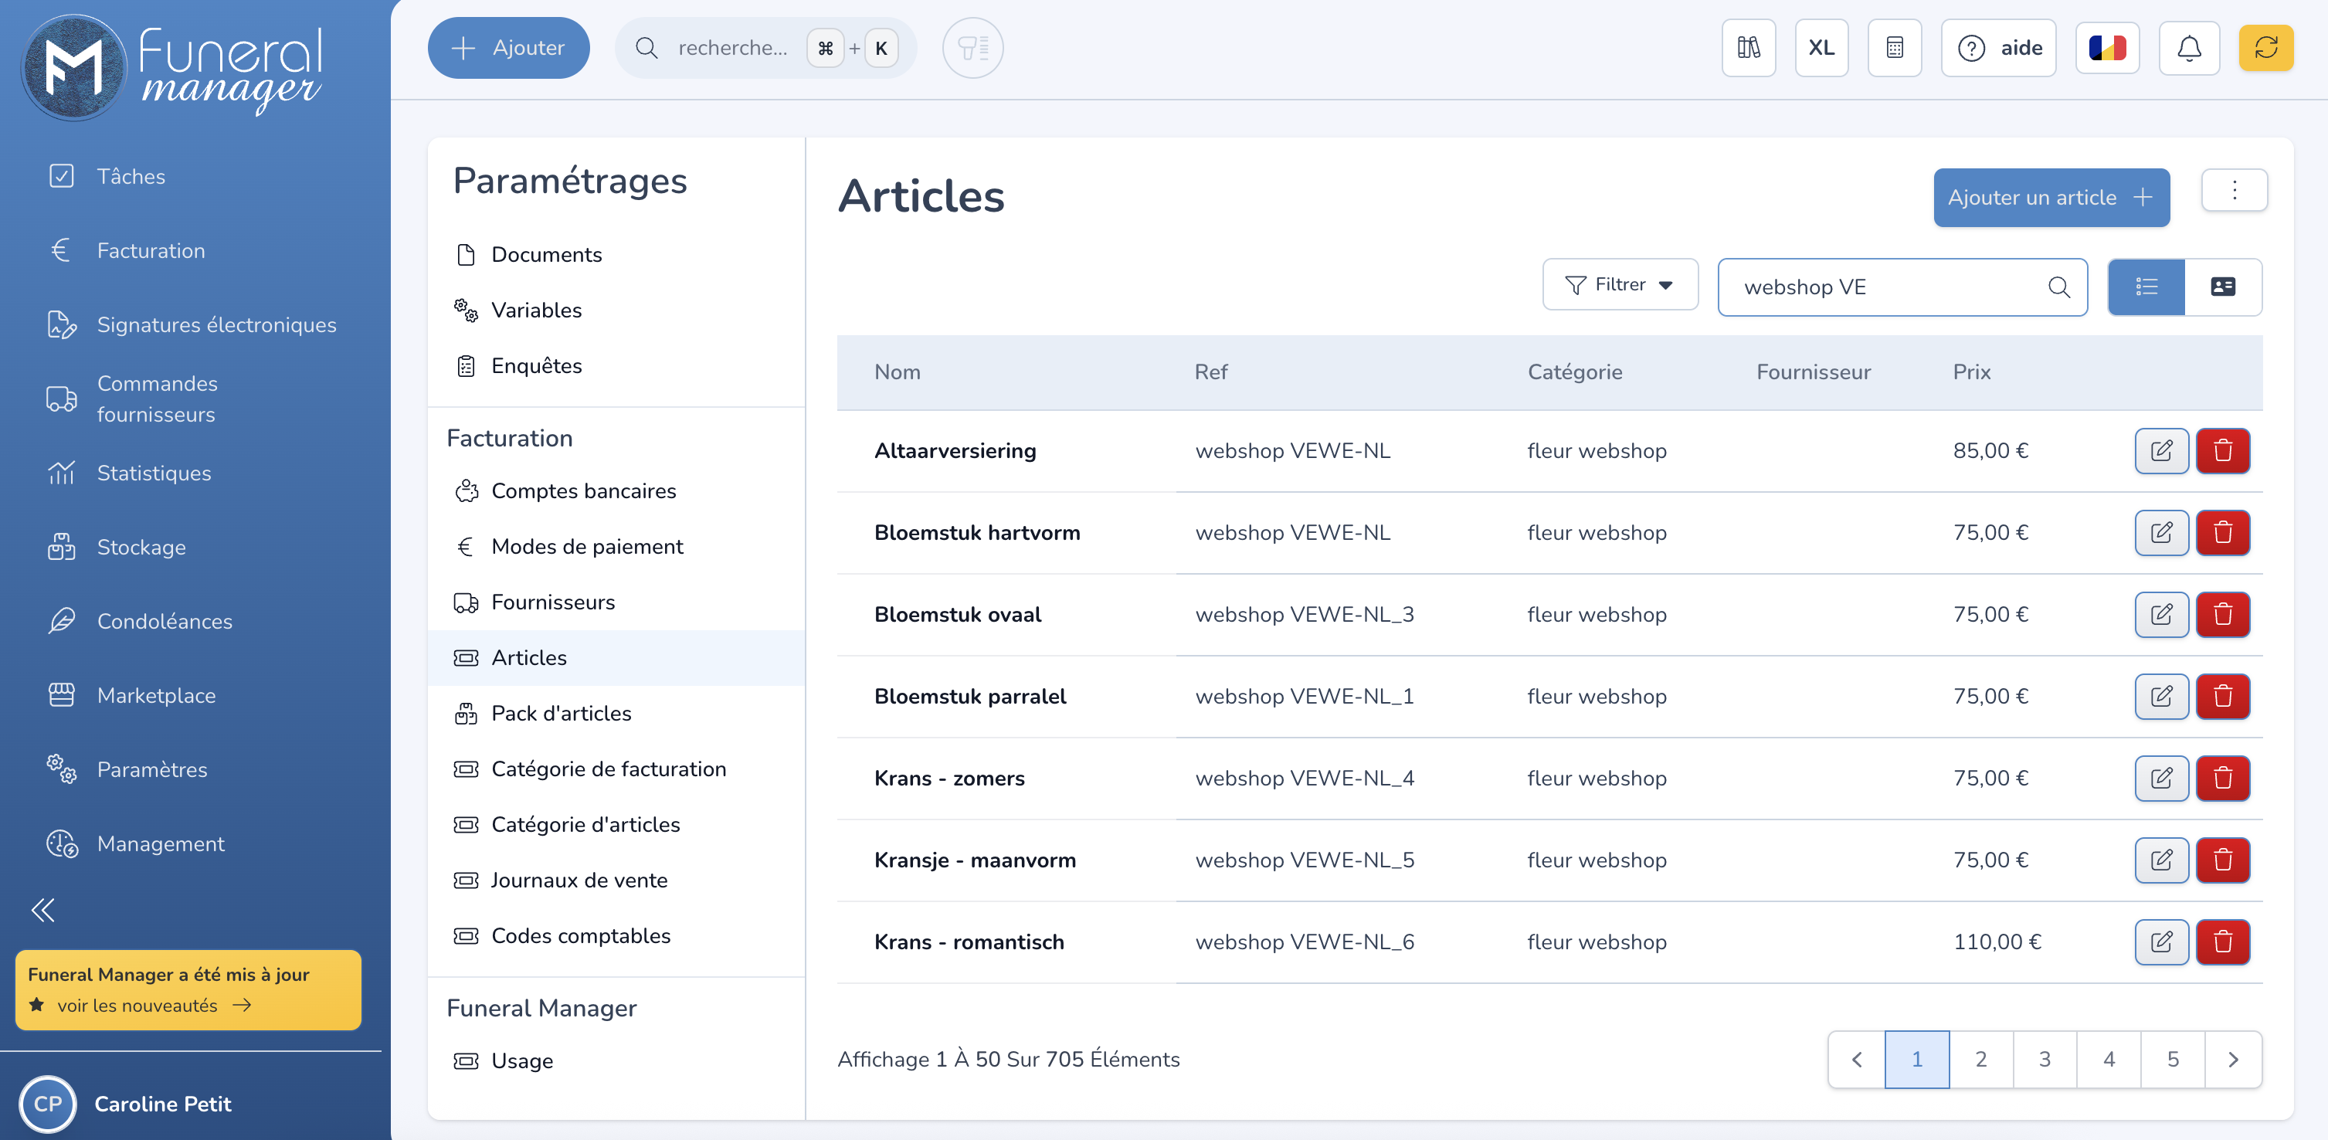Open Statistiques in the sidebar
The width and height of the screenshot is (2328, 1140).
coord(154,473)
